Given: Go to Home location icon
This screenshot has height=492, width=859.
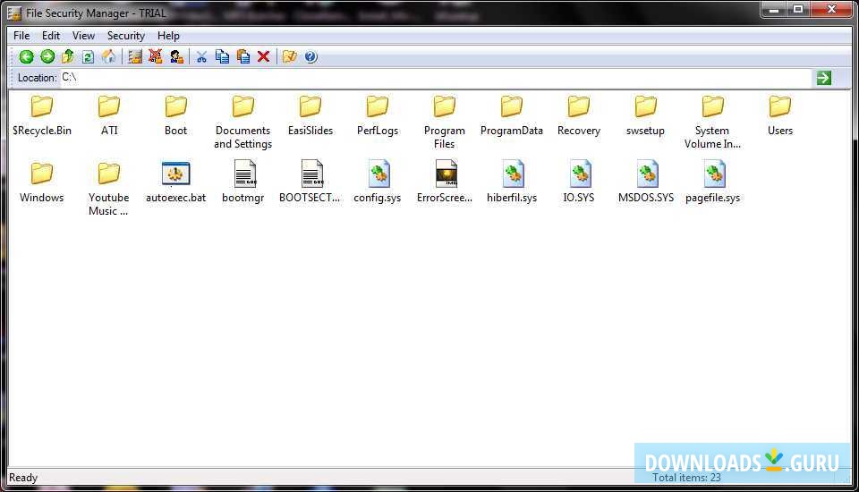Looking at the screenshot, I should 108,56.
